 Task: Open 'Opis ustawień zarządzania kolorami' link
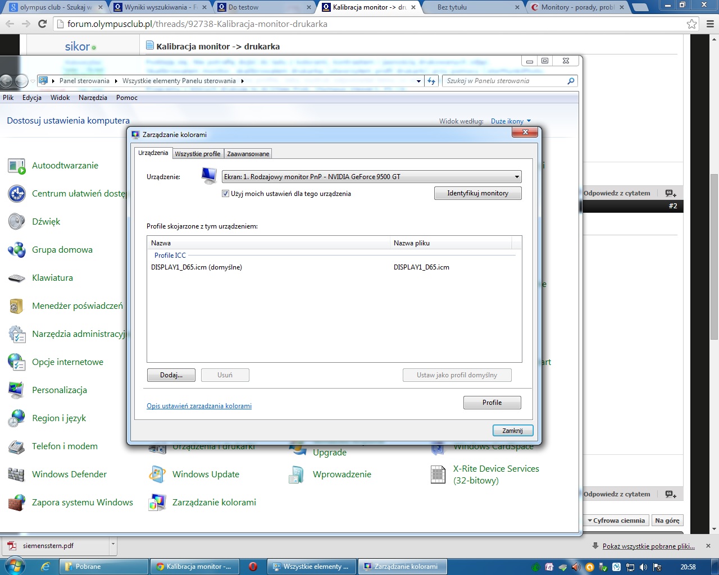coord(199,406)
